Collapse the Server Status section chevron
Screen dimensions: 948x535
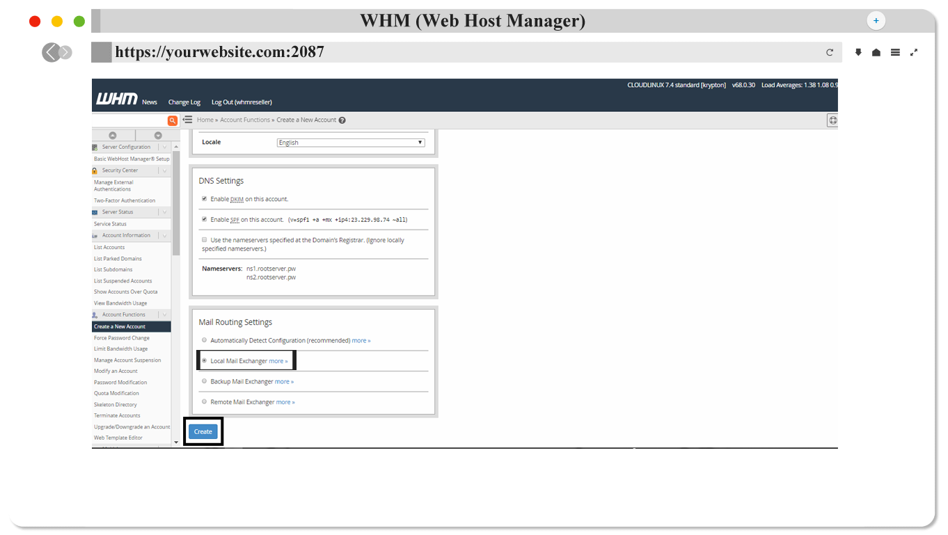(x=165, y=212)
